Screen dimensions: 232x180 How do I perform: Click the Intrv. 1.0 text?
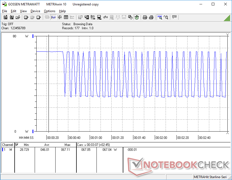pos(88,28)
